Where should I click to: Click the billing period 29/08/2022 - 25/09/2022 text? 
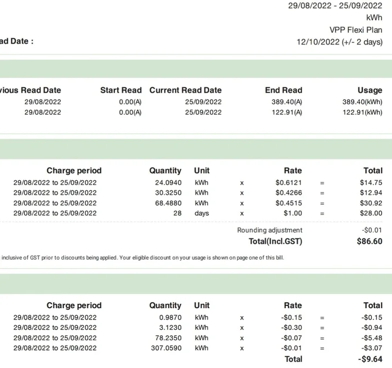click(x=335, y=5)
